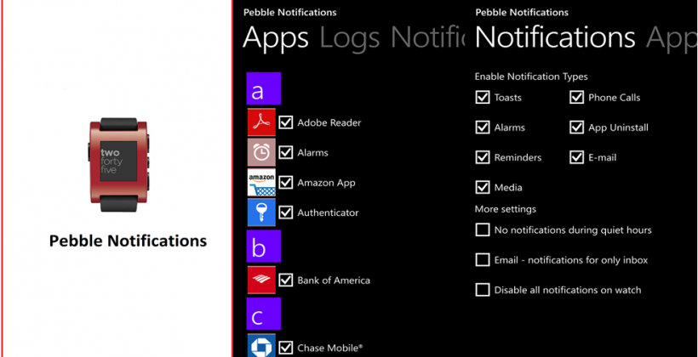Check Disable all notifications on watch

483,290
